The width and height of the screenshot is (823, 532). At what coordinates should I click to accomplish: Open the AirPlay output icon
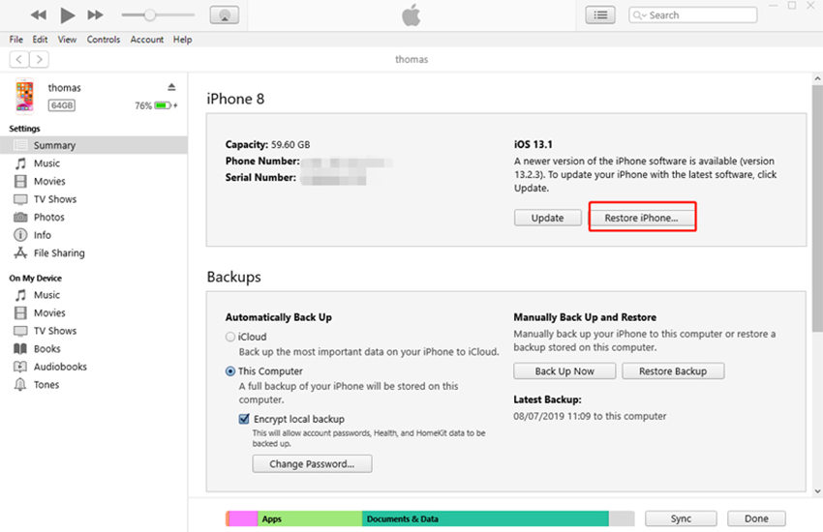[225, 15]
